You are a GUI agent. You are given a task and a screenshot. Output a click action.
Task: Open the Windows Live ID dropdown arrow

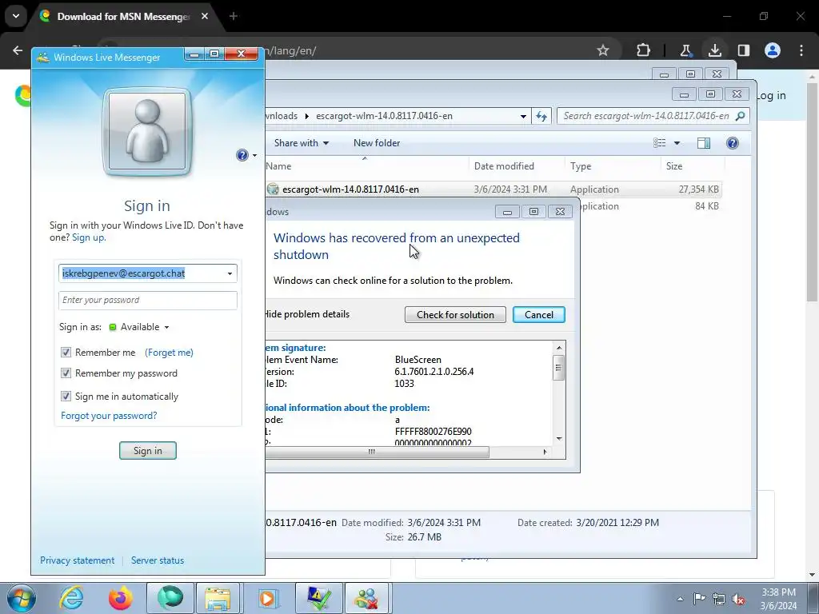pyautogui.click(x=230, y=273)
